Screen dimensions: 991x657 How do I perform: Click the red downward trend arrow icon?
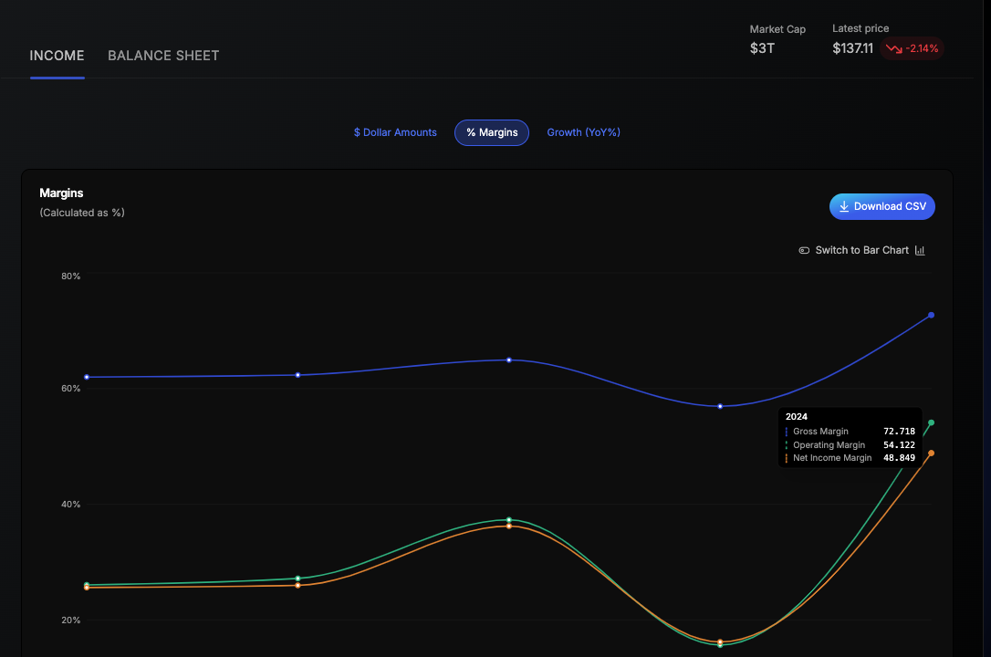[x=893, y=48]
